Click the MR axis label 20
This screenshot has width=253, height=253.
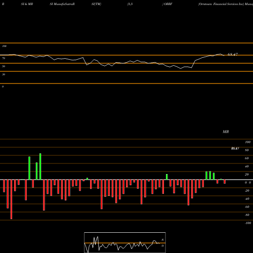click(x=246, y=175)
